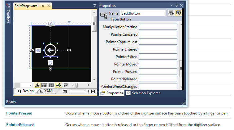Click the designer vertical scrollbar thumb
The height and width of the screenshot is (130, 234).
point(94,24)
